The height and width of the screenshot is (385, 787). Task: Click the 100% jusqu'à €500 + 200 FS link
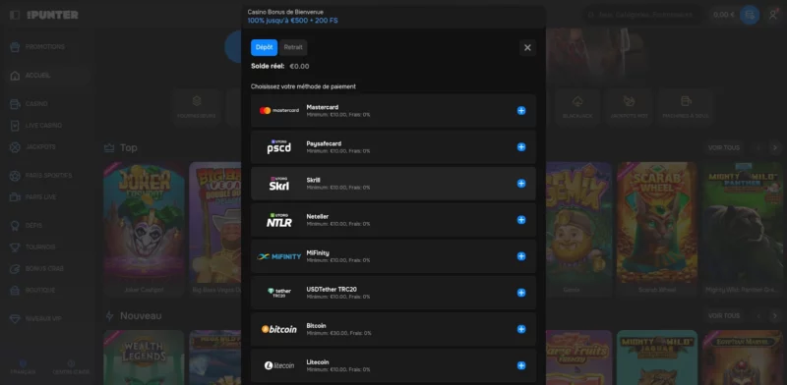click(292, 21)
